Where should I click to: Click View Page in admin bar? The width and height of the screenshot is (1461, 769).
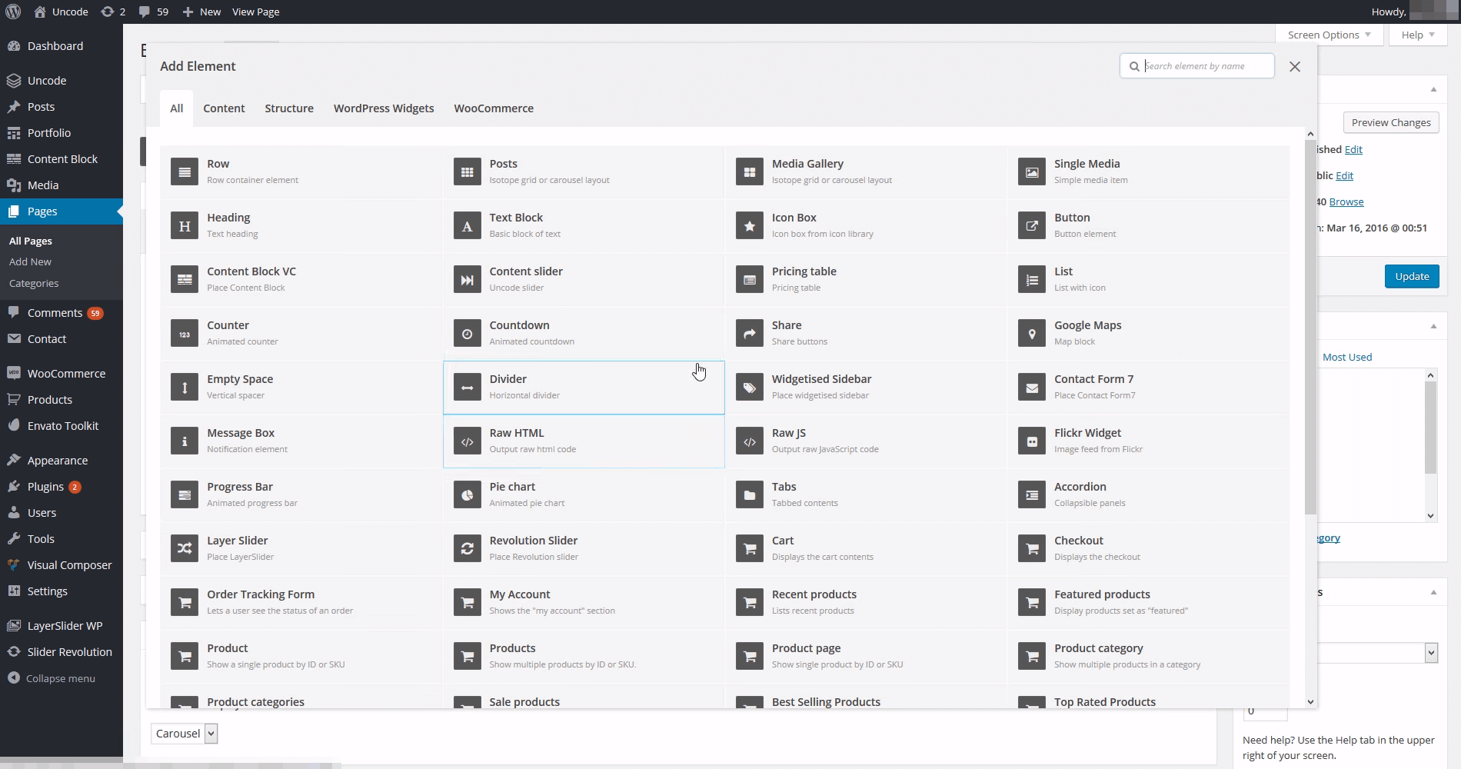(256, 12)
